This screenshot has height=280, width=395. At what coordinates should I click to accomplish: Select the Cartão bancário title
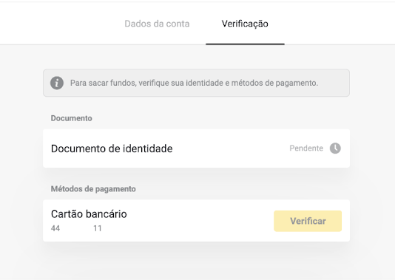click(89, 214)
